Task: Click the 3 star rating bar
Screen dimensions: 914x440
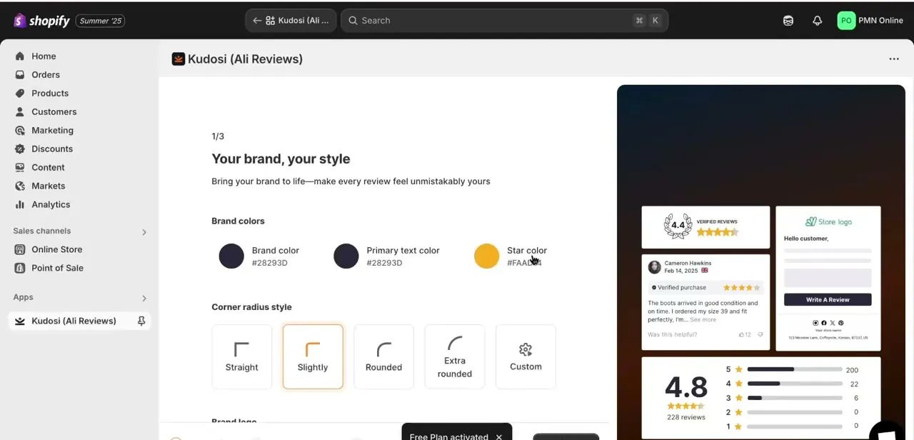Action: pyautogui.click(x=794, y=398)
